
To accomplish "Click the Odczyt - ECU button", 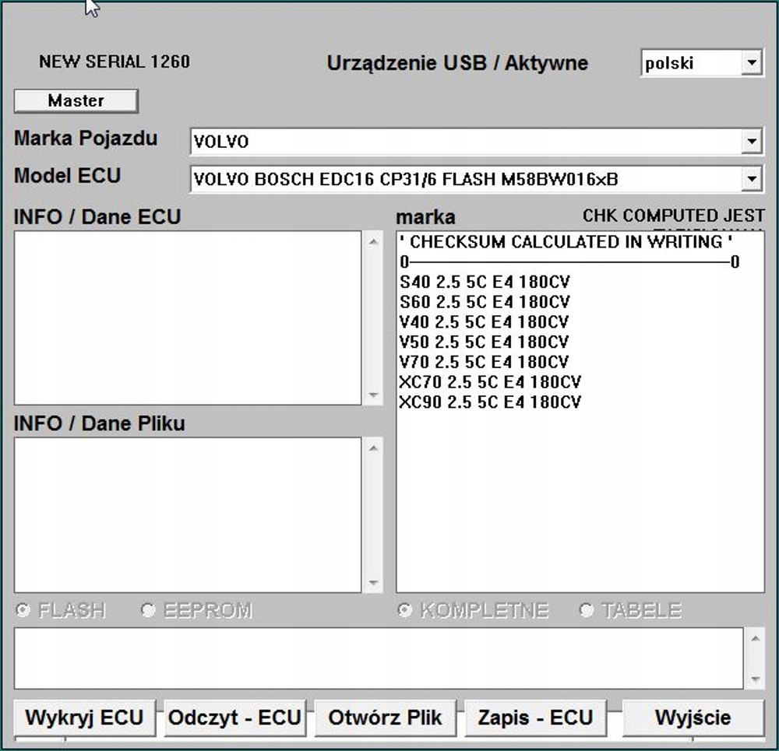I will (234, 718).
